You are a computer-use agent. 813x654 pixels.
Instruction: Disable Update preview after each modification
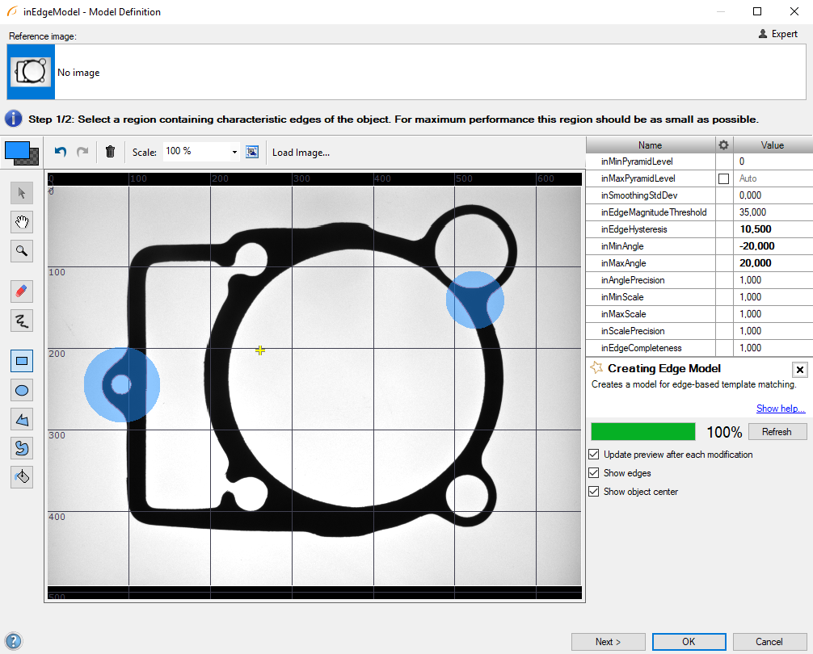[x=595, y=455]
